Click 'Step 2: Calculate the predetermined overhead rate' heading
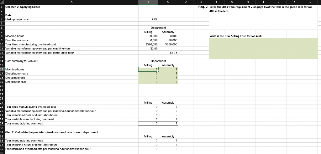 click(x=52, y=132)
